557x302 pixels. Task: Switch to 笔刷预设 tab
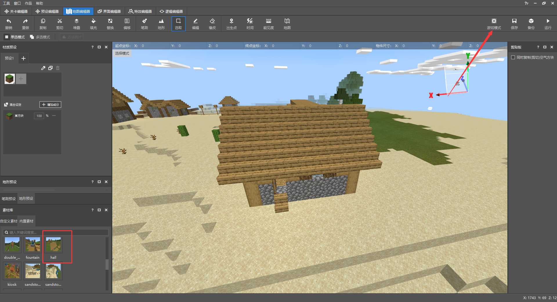point(9,199)
